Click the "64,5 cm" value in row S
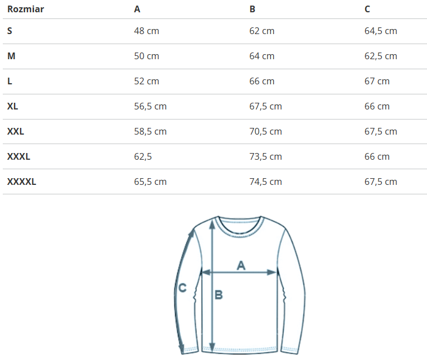 [381, 31]
